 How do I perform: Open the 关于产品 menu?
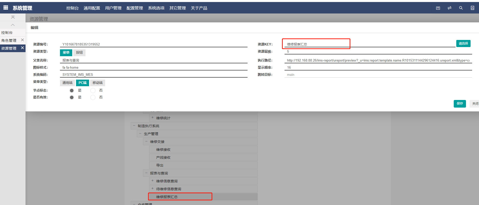(199, 8)
